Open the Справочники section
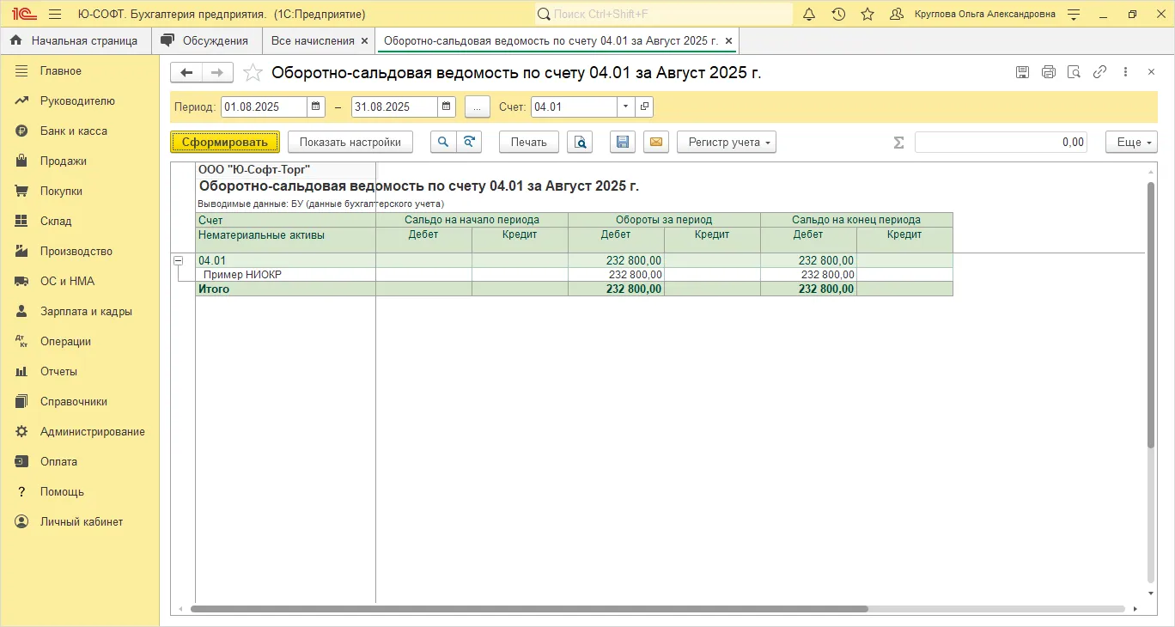 pyautogui.click(x=80, y=401)
